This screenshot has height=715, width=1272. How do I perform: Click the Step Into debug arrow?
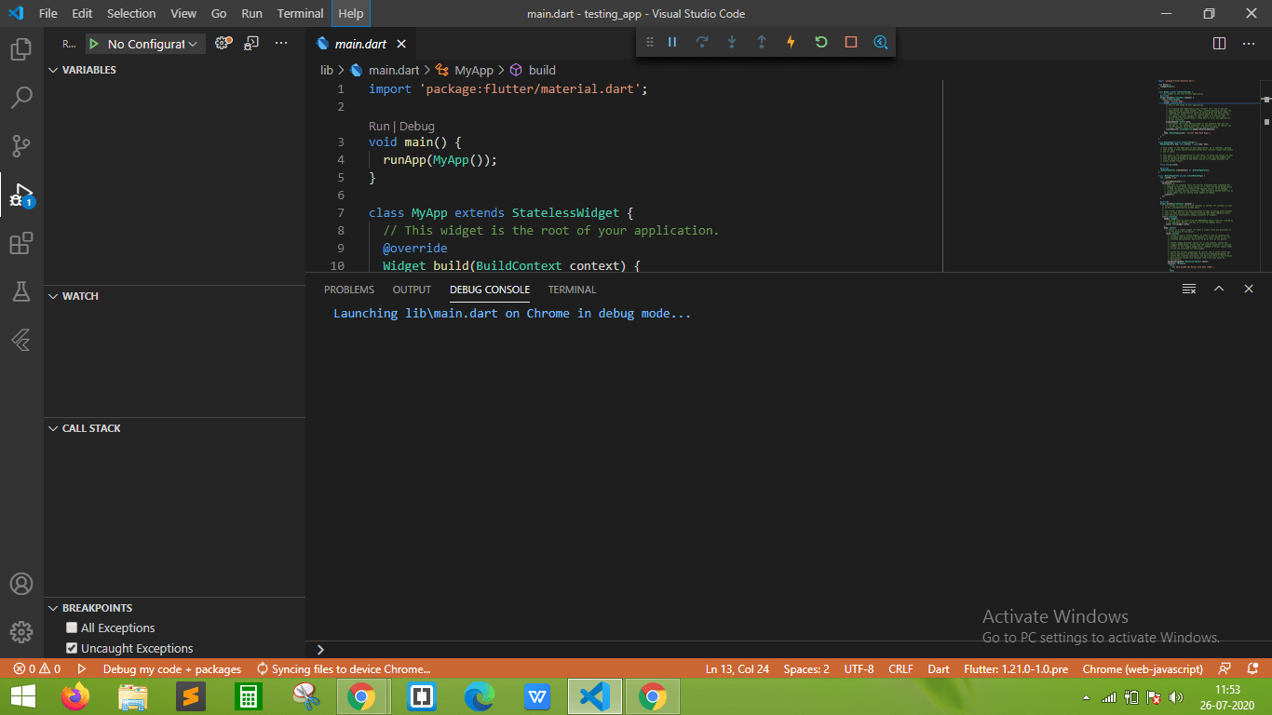click(732, 43)
